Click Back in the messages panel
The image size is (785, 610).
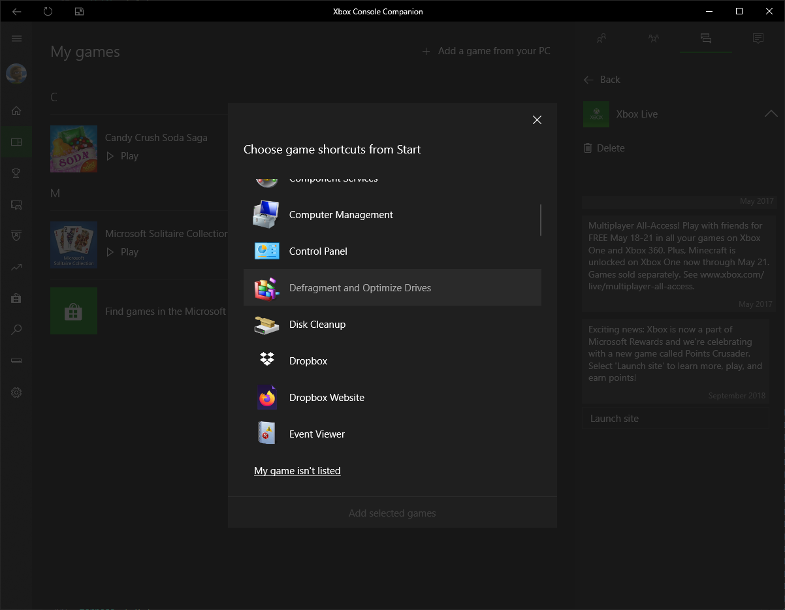tap(601, 80)
